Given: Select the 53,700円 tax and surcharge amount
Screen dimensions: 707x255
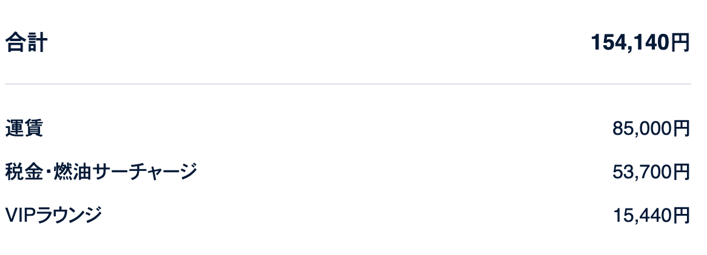Looking at the screenshot, I should pyautogui.click(x=651, y=172).
